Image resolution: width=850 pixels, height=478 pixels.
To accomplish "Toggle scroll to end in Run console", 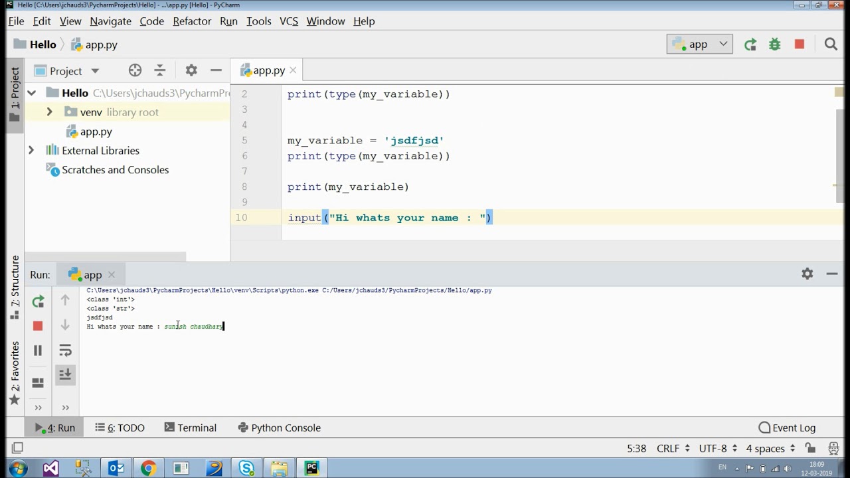I will click(x=65, y=374).
